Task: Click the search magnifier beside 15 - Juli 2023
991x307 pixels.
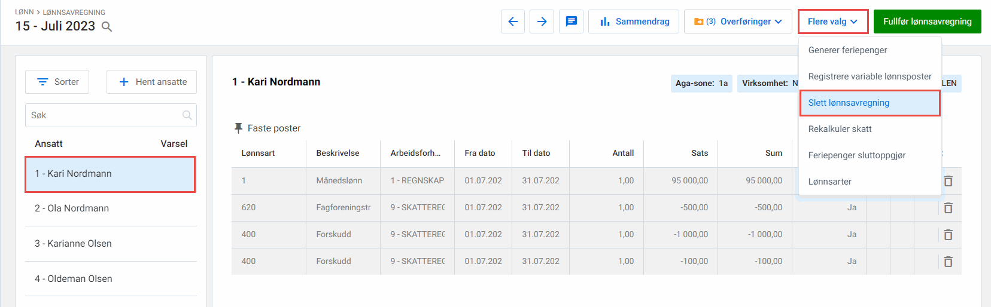Action: coord(107,27)
